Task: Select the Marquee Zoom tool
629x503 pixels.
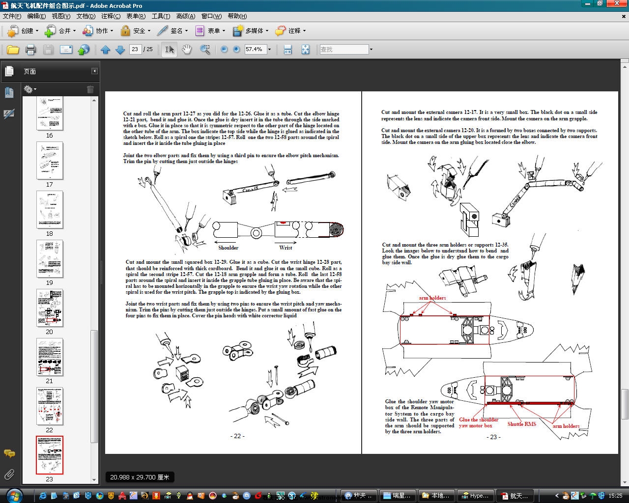Action: (x=205, y=50)
